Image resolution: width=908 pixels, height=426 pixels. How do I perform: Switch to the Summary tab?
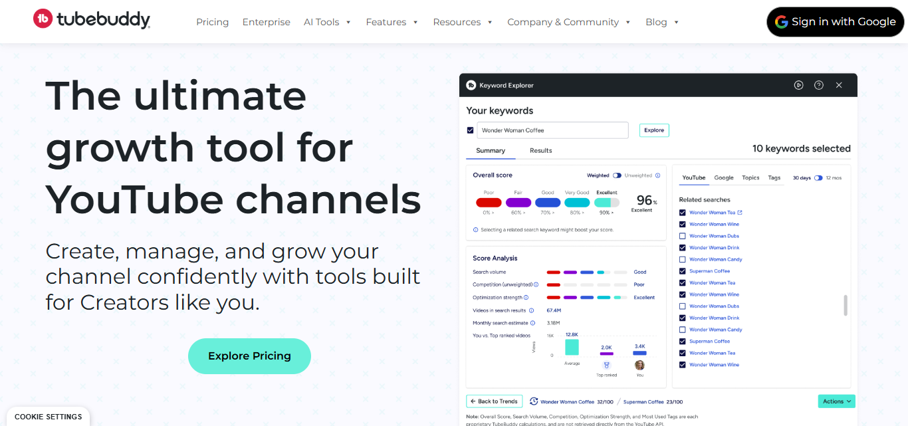pyautogui.click(x=491, y=151)
